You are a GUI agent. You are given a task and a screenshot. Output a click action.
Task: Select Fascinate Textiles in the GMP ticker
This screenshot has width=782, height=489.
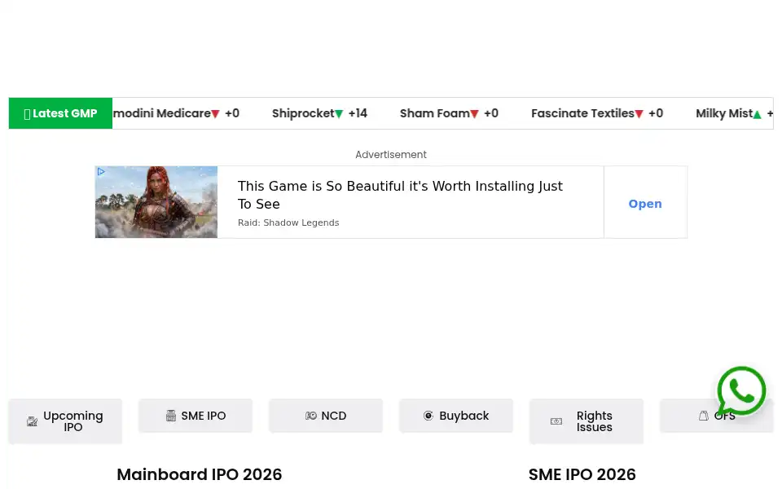pos(582,113)
